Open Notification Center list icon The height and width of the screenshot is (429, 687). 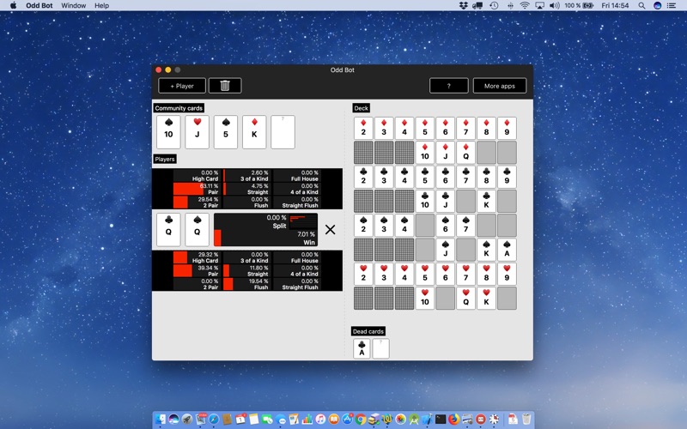[x=672, y=5]
